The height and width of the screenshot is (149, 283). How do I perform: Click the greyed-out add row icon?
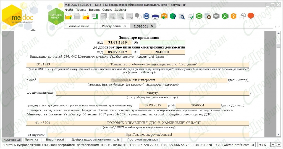click(112, 16)
